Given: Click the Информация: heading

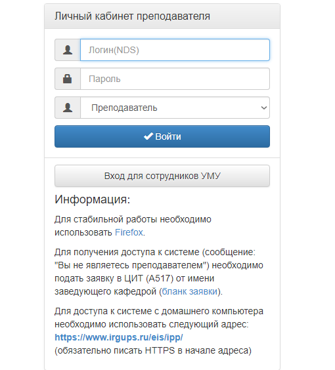Looking at the screenshot, I should coord(93,199).
